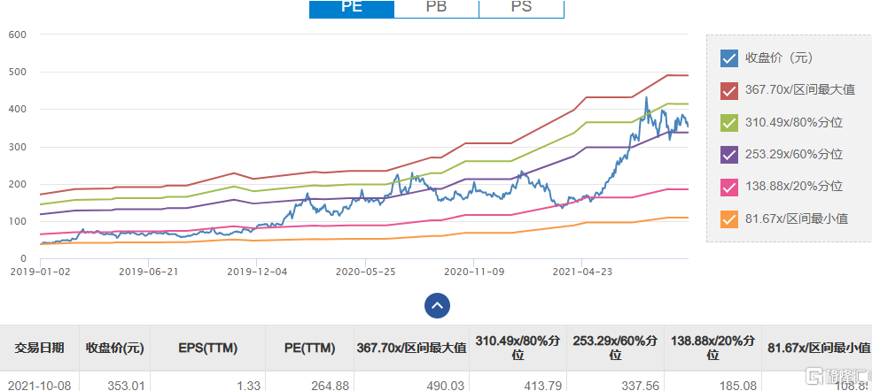Click the 253.29x/60%分位 legend label text
Image resolution: width=872 pixels, height=391 pixels.
point(794,154)
